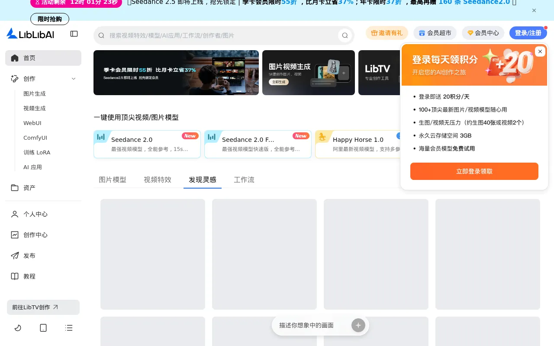Open the Seedance 2.0 F... model card
The image size is (554, 346).
click(258, 144)
